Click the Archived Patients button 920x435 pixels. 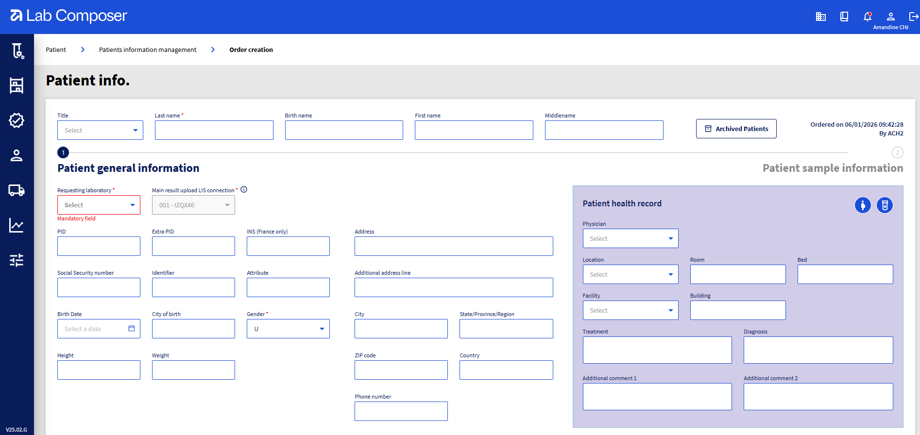(x=736, y=129)
